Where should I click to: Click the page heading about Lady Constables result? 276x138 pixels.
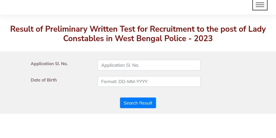(138, 33)
